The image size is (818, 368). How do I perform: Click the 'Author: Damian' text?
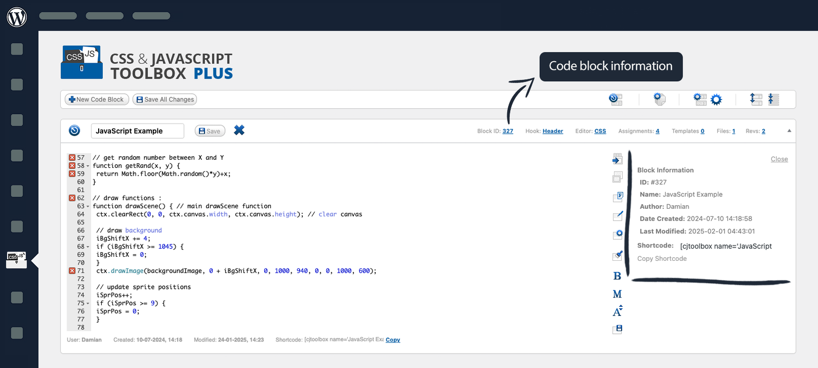pyautogui.click(x=665, y=207)
